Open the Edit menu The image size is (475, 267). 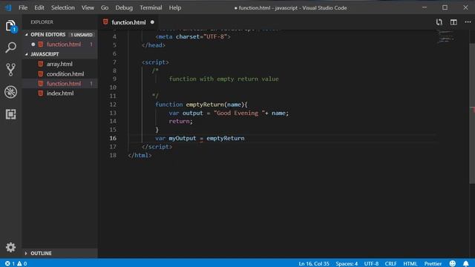(39, 7)
